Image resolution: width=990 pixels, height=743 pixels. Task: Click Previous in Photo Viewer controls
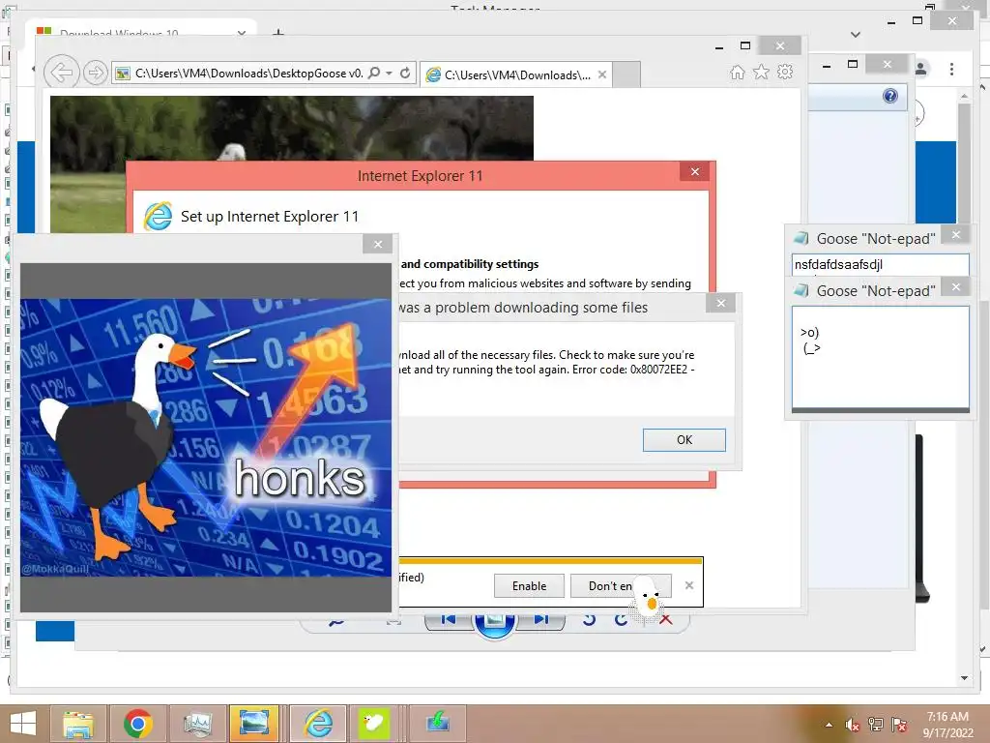pos(449,619)
